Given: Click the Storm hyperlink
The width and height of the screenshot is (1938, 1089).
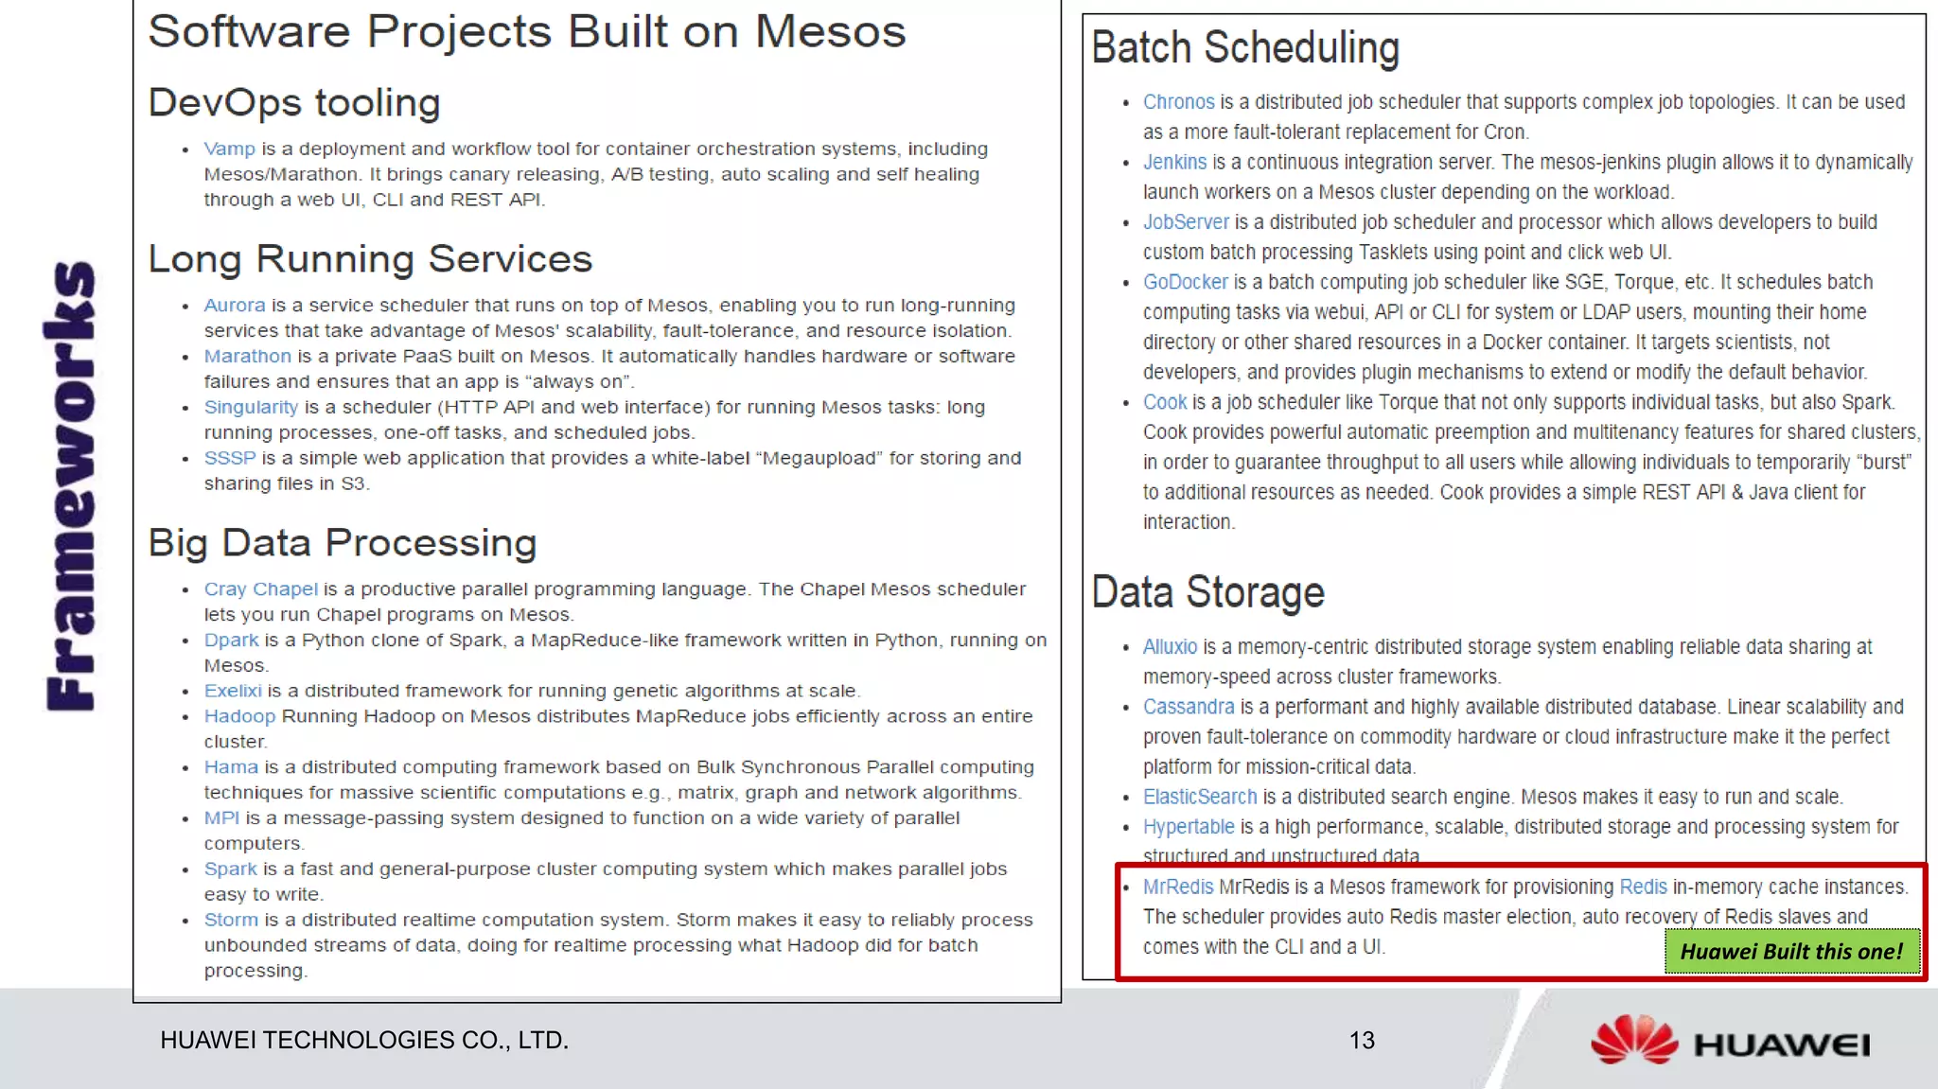Looking at the screenshot, I should (x=231, y=920).
